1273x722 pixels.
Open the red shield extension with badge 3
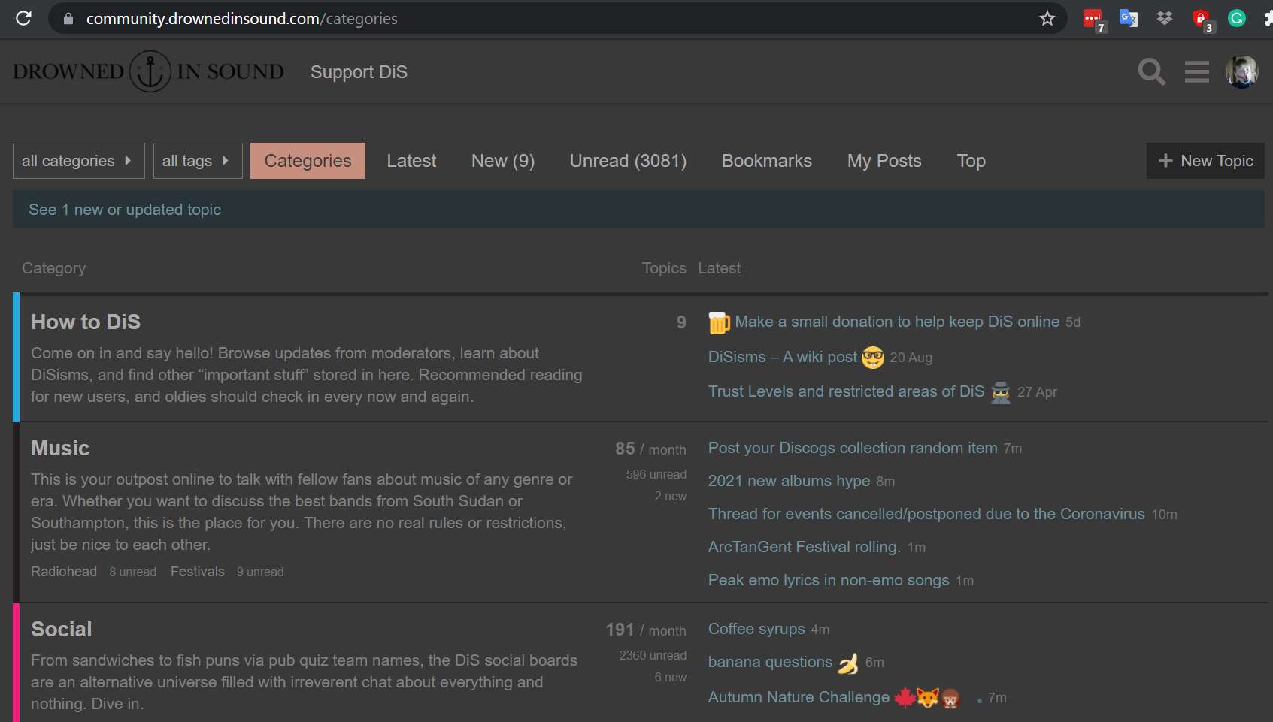click(1202, 20)
